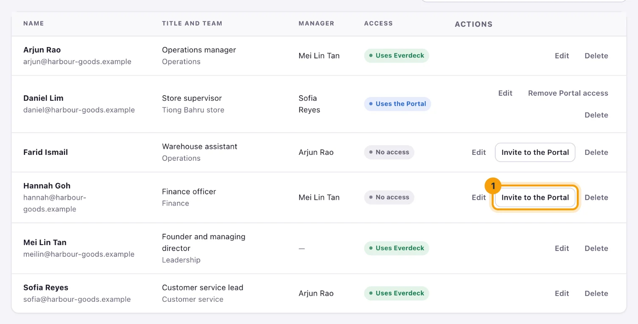The width and height of the screenshot is (638, 324).
Task: Edit Hannah Goh's record
Action: pos(478,197)
